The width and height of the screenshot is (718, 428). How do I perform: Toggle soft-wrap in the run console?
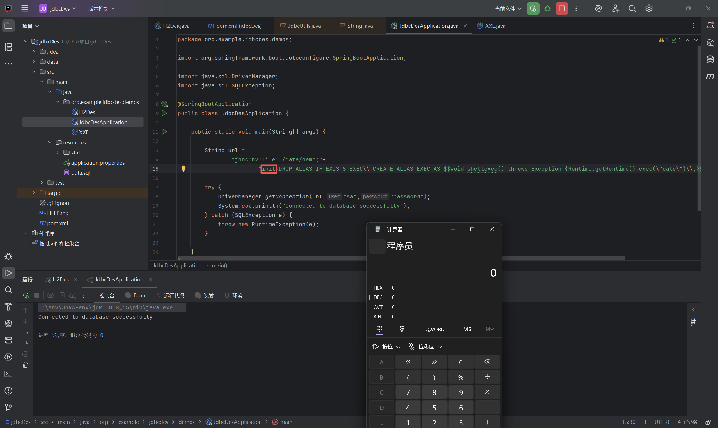[x=26, y=332]
